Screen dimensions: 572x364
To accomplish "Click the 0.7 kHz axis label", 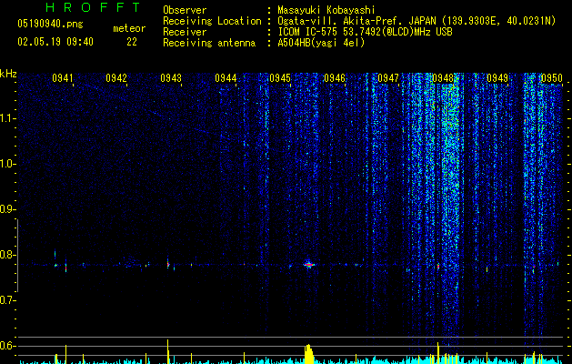I will point(6,300).
